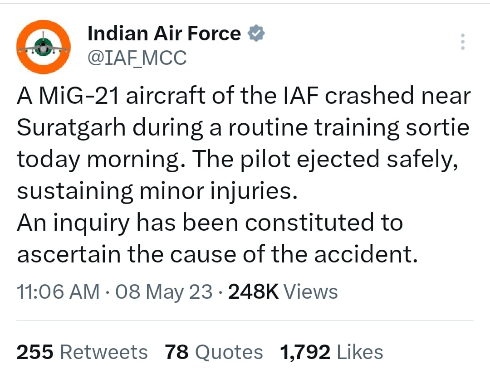Click the word Suratgarh in the tweet
Viewport: 490px width, 379px height.
coord(71,128)
